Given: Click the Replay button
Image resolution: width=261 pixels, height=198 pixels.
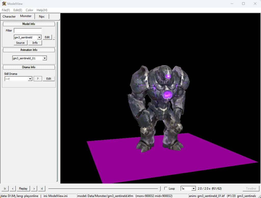Looking at the screenshot, I should (23, 189).
